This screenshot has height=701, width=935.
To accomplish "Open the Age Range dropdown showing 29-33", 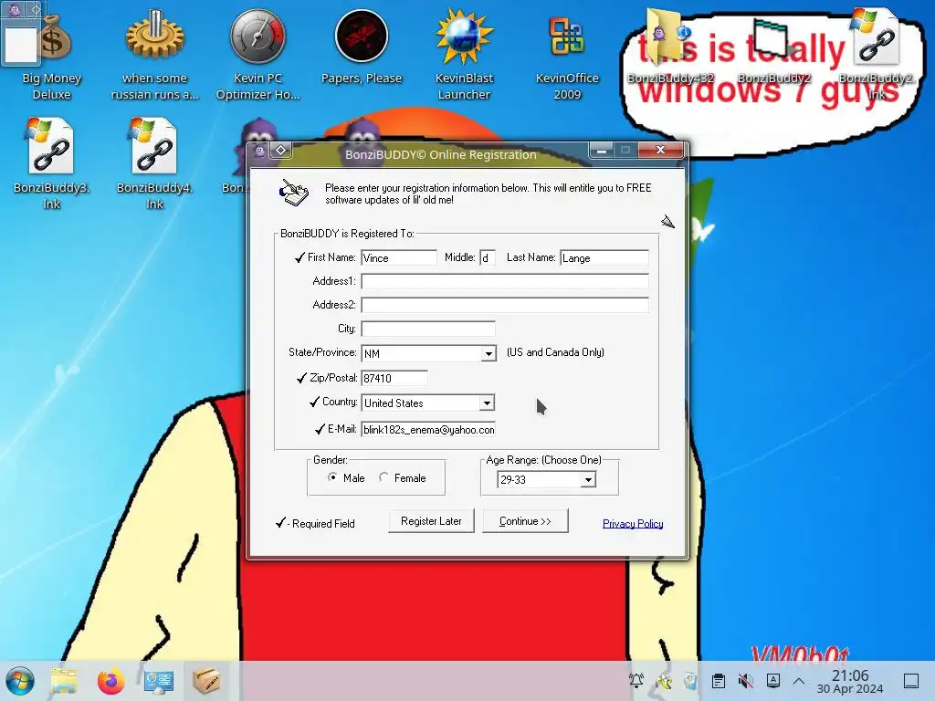I will (588, 479).
